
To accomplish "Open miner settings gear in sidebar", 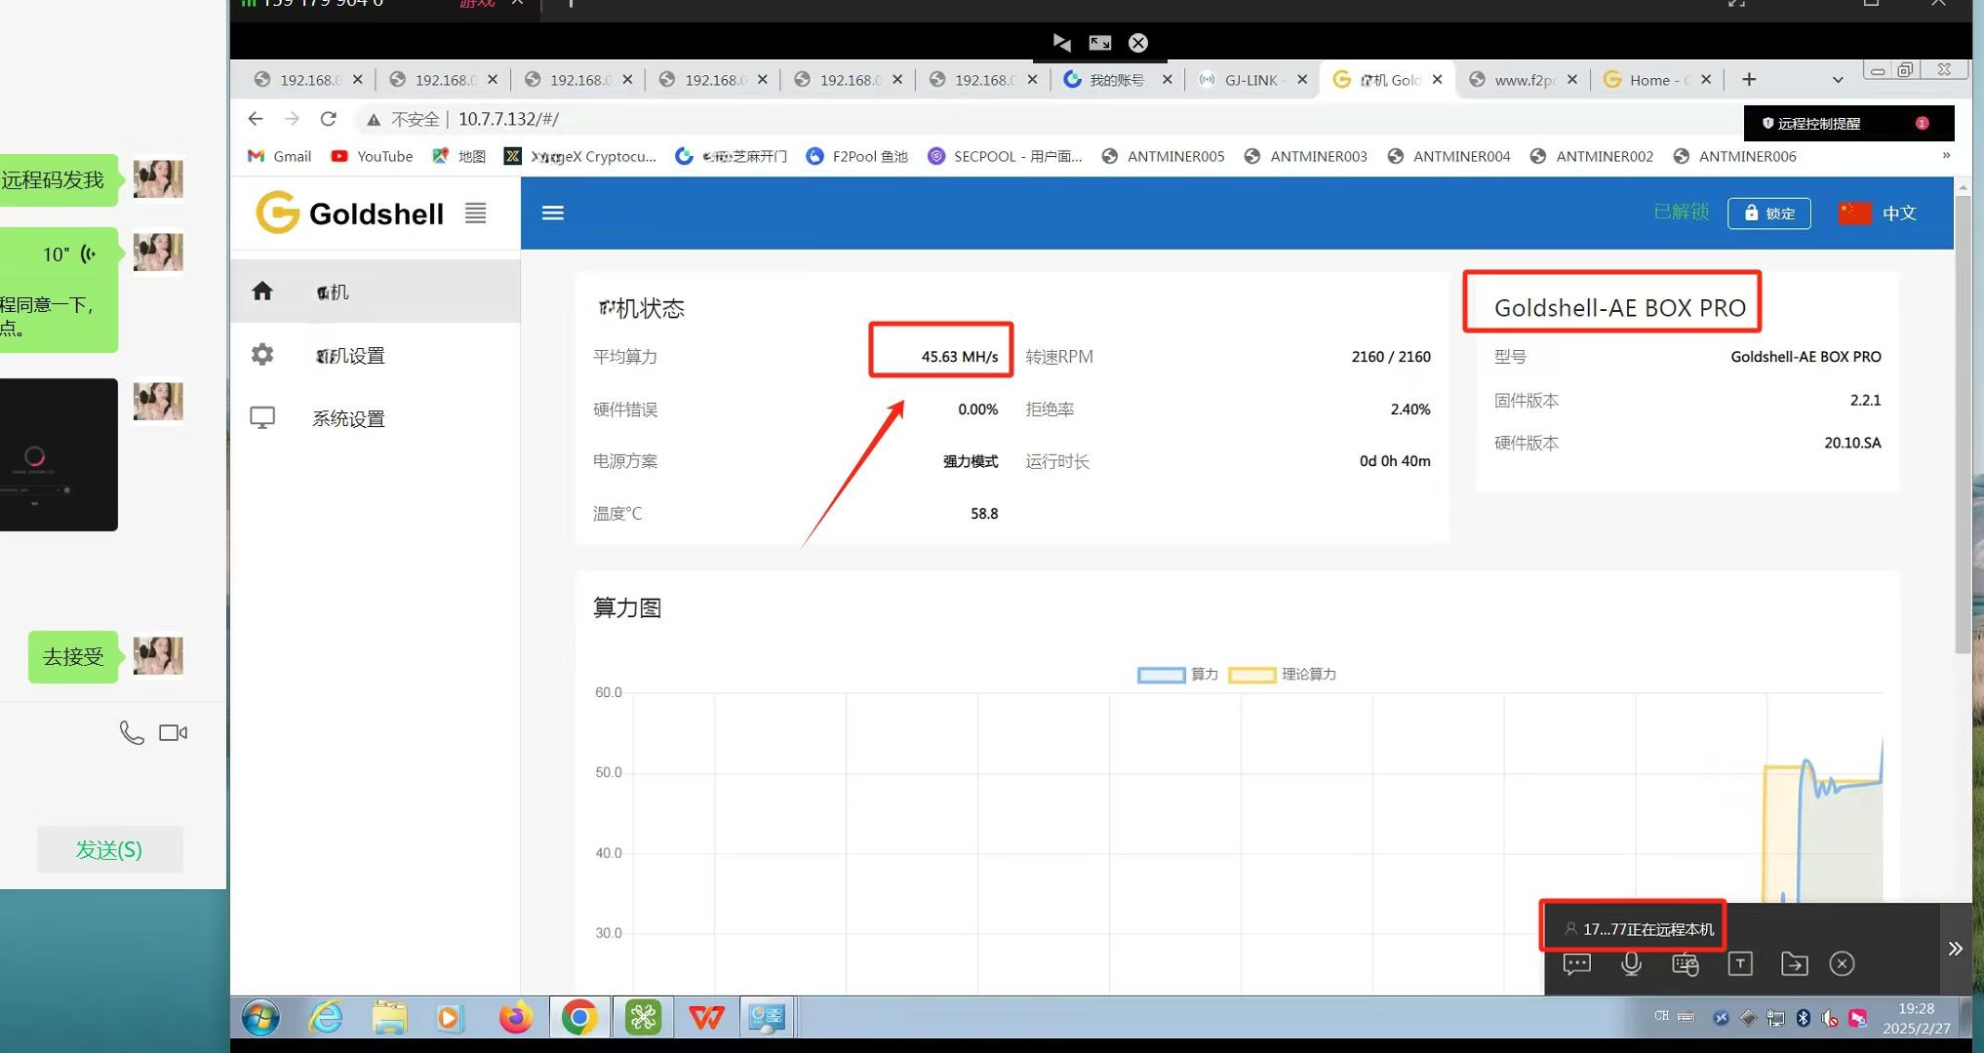I will (x=262, y=355).
